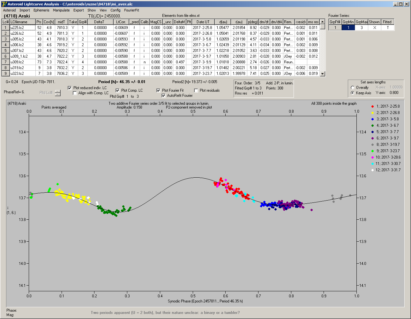411x319 pixels.
Task: Select the u323.lc2 filename cell
Action: 22,74
